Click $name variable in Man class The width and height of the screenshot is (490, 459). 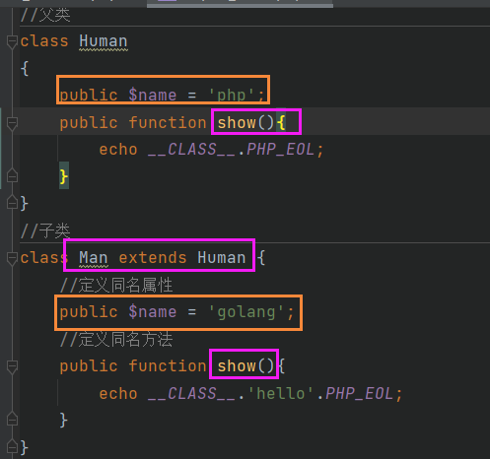(153, 312)
